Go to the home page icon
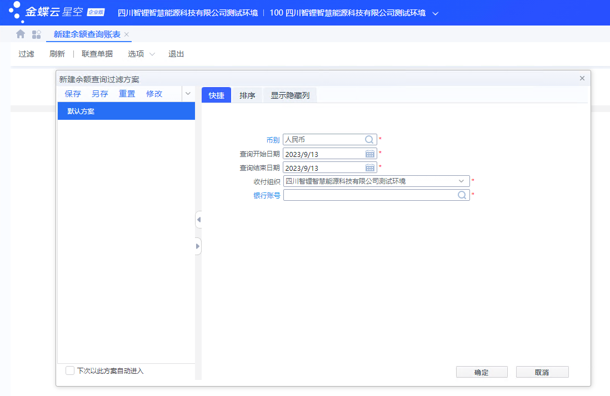 coord(21,34)
